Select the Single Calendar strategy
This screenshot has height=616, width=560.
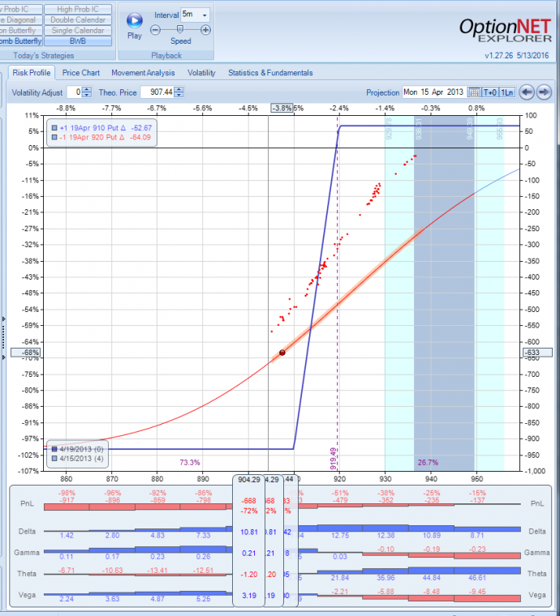tap(78, 30)
